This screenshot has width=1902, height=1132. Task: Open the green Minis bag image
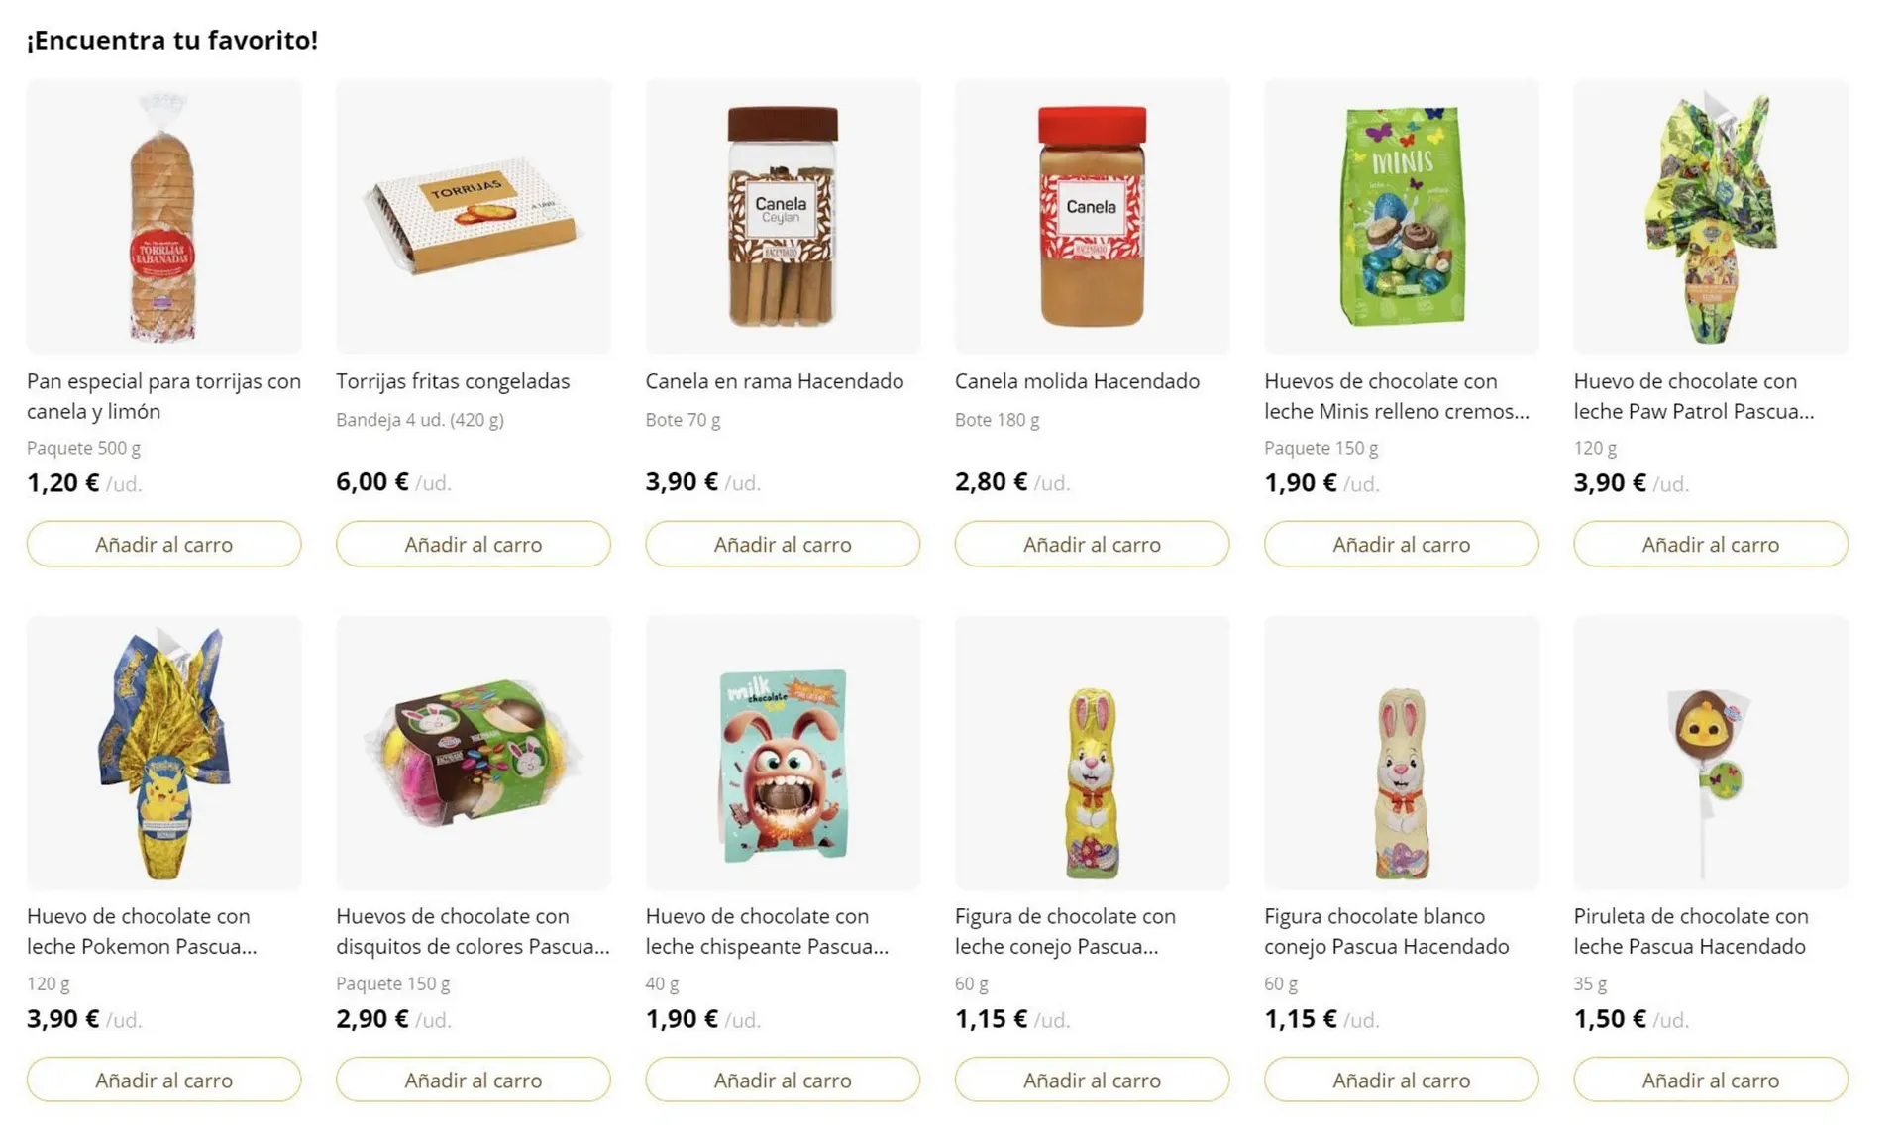pyautogui.click(x=1401, y=217)
